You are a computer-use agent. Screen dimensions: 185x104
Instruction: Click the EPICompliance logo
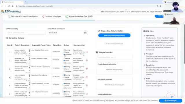(11, 12)
